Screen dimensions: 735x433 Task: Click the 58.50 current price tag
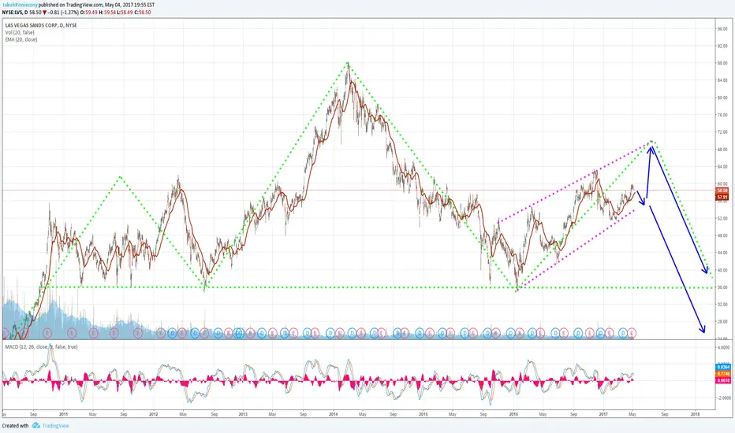pos(722,191)
